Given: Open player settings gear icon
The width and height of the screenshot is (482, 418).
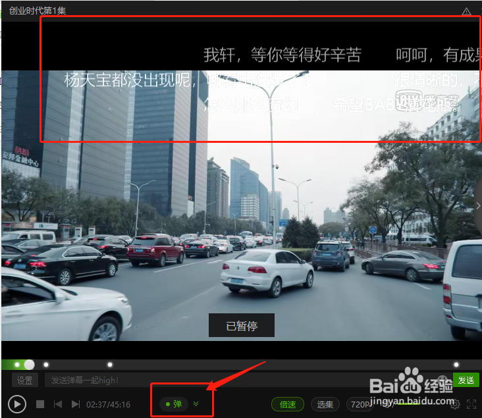Looking at the screenshot, I should [x=455, y=404].
